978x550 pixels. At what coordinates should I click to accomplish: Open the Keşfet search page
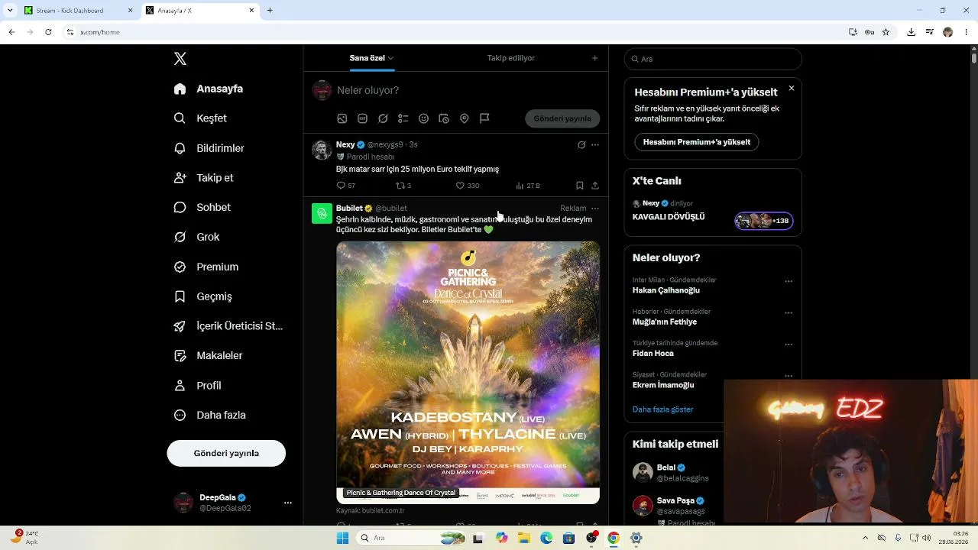201,118
